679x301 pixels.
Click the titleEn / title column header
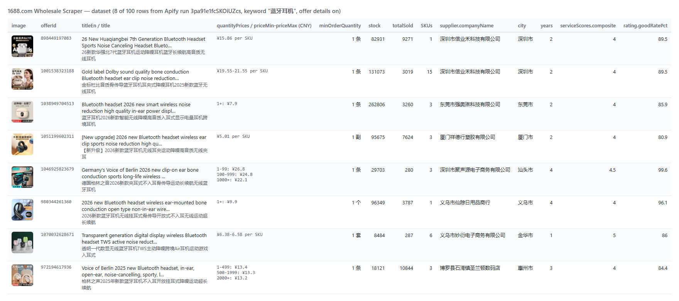[96, 26]
